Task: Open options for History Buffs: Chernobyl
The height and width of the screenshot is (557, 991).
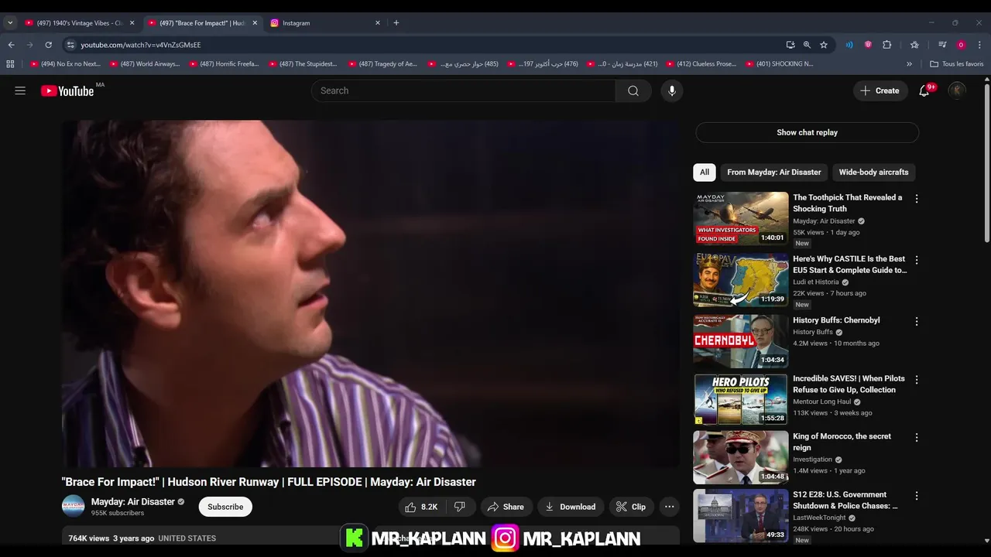Action: point(917,321)
